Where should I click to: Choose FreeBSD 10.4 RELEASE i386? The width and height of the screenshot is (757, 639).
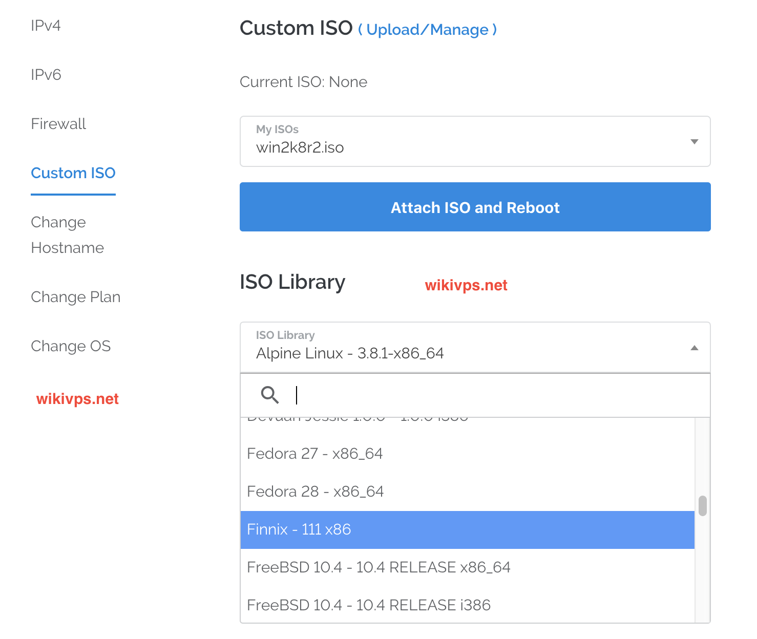[x=368, y=605]
